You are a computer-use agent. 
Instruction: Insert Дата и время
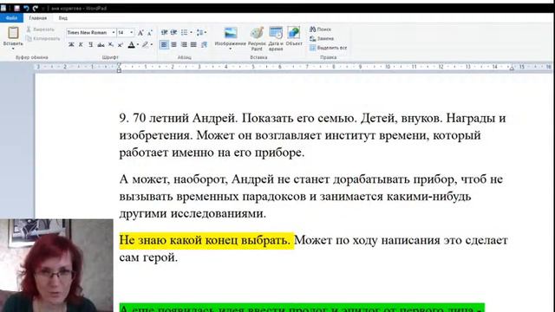click(x=276, y=38)
